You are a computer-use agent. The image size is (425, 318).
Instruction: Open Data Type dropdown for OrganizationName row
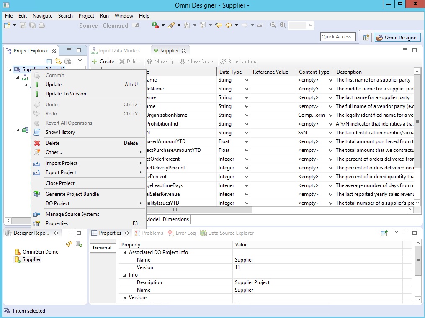point(247,115)
